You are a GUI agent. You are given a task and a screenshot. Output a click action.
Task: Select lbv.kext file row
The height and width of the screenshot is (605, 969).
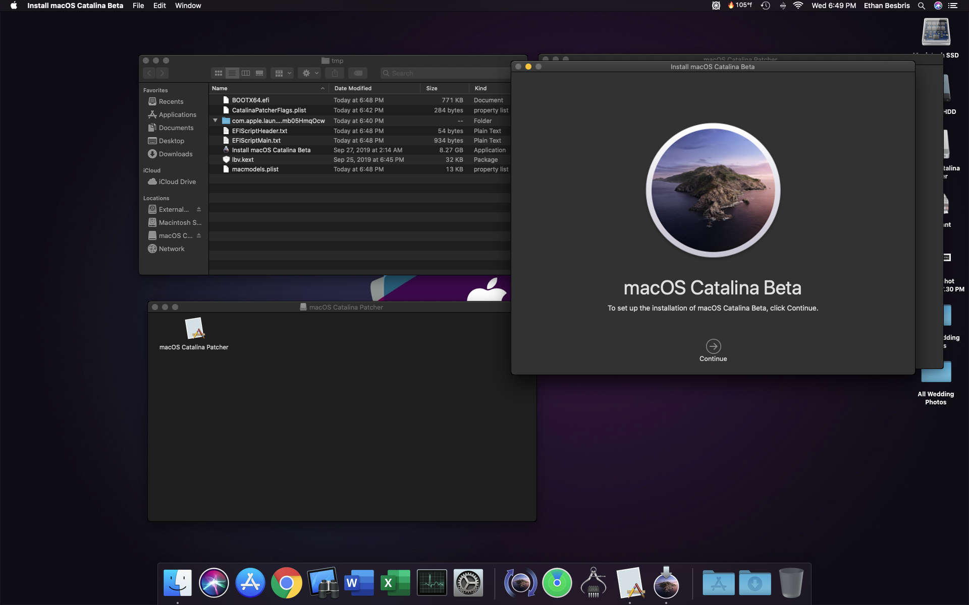360,160
